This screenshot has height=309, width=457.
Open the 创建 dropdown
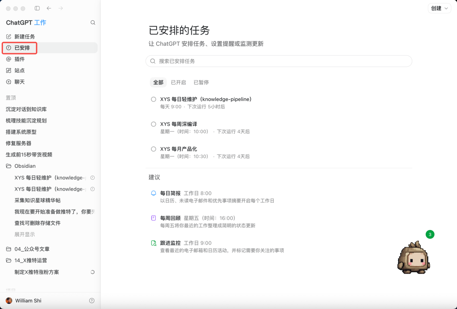point(439,8)
